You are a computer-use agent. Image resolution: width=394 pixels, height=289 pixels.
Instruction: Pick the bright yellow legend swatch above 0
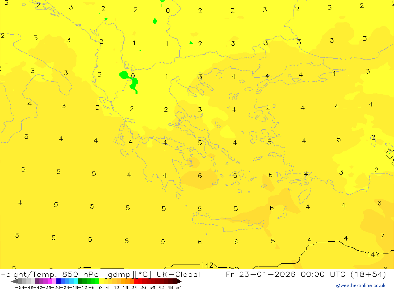(x=101, y=282)
